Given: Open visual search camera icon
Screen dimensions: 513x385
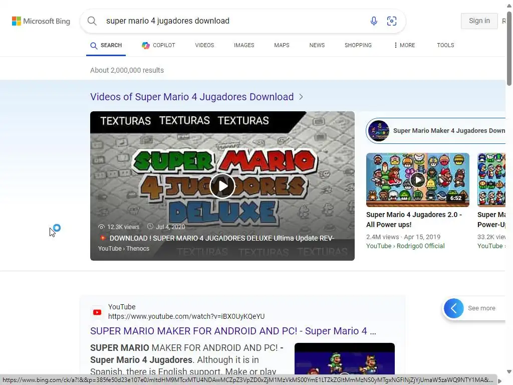Looking at the screenshot, I should [x=392, y=21].
